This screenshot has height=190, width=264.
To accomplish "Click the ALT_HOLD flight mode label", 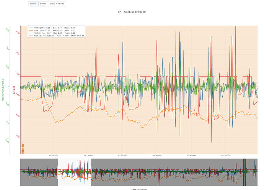I will [x=23, y=149].
